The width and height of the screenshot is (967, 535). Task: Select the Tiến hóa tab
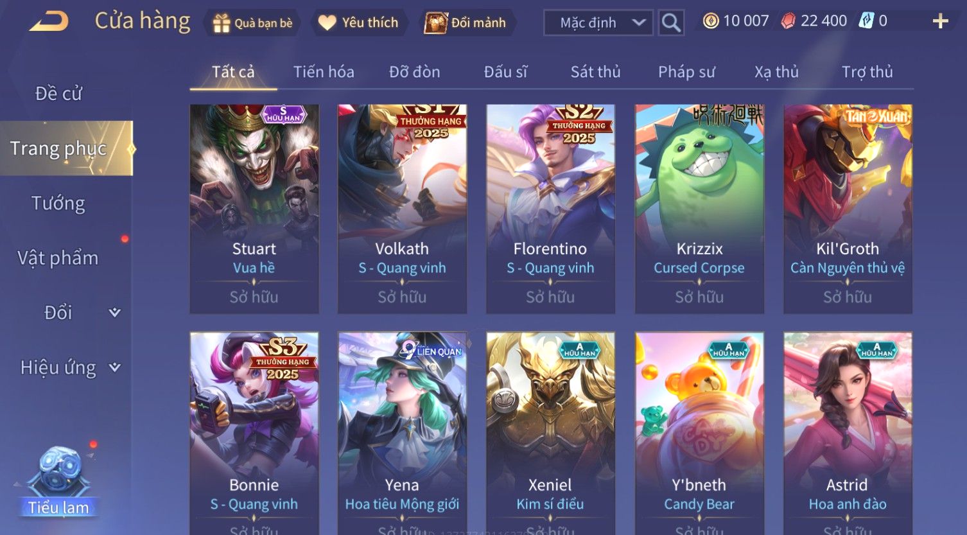pyautogui.click(x=324, y=72)
